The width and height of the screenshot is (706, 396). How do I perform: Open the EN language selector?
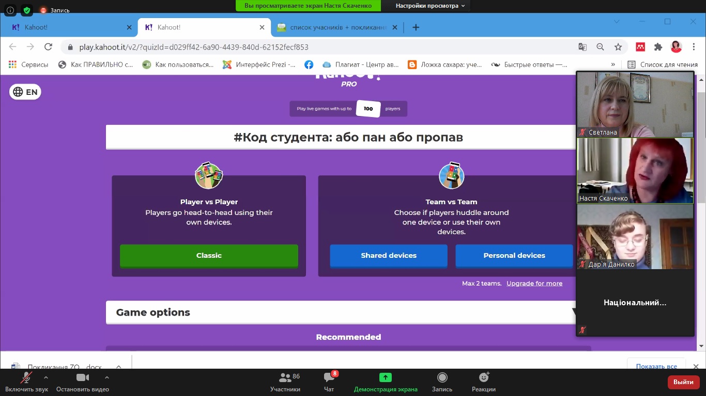tap(25, 92)
